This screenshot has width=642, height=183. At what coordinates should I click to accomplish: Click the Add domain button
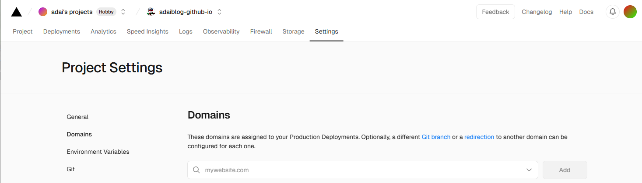pyautogui.click(x=565, y=170)
